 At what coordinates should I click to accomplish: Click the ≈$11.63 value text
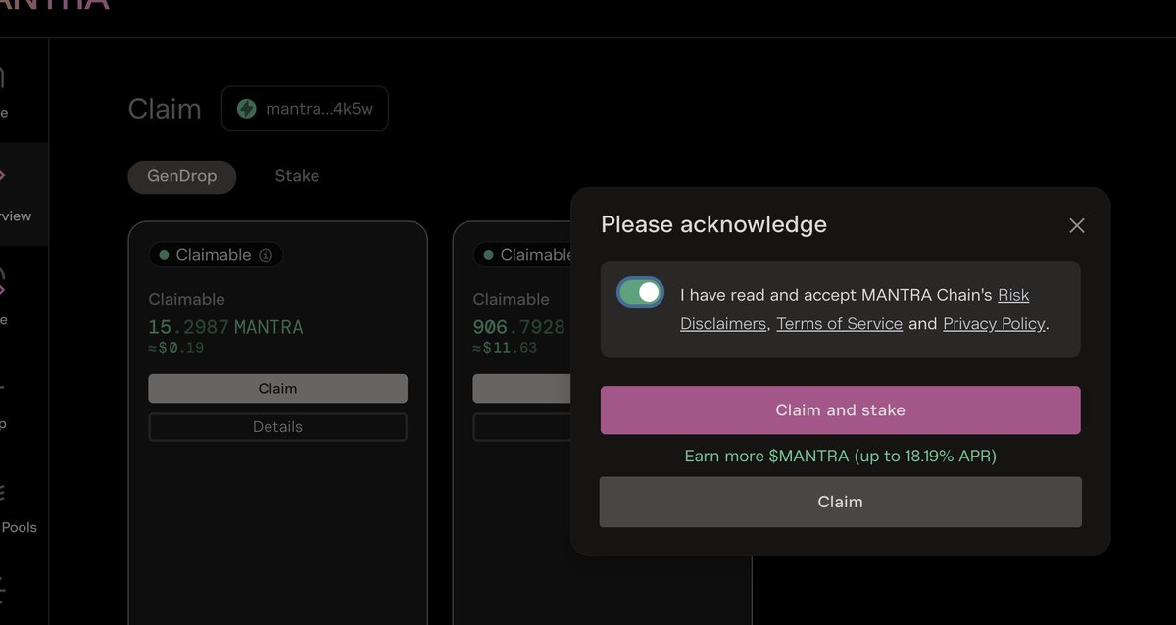click(505, 348)
